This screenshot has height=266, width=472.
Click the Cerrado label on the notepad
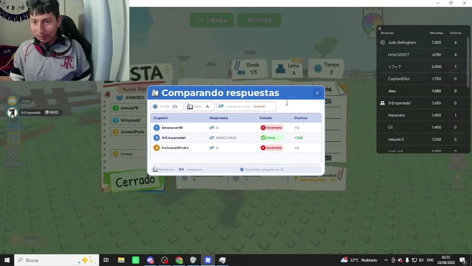(x=135, y=181)
